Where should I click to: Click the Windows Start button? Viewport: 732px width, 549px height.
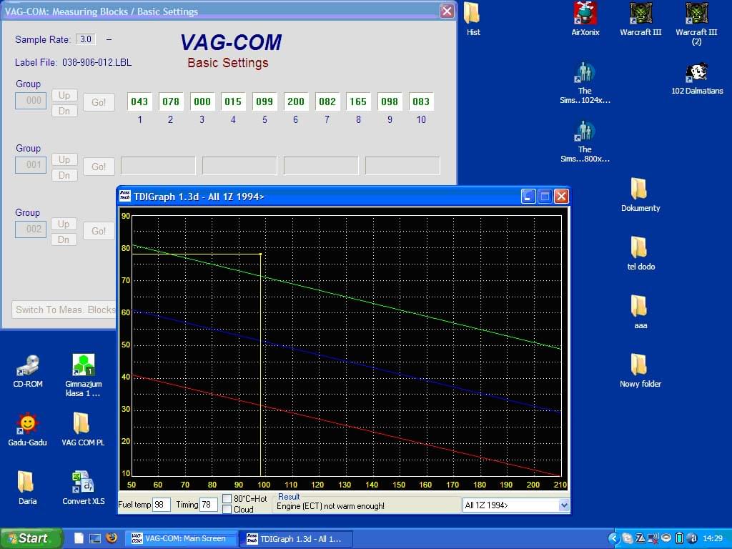(31, 538)
